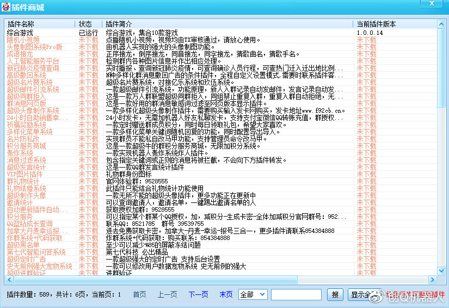Click the 插件简介 column header
This screenshot has height=308, width=449.
(227, 24)
